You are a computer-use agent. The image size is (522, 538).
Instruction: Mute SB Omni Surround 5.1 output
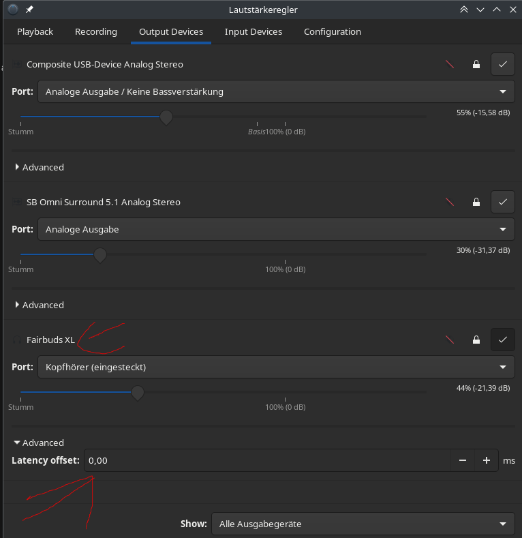[x=450, y=202]
